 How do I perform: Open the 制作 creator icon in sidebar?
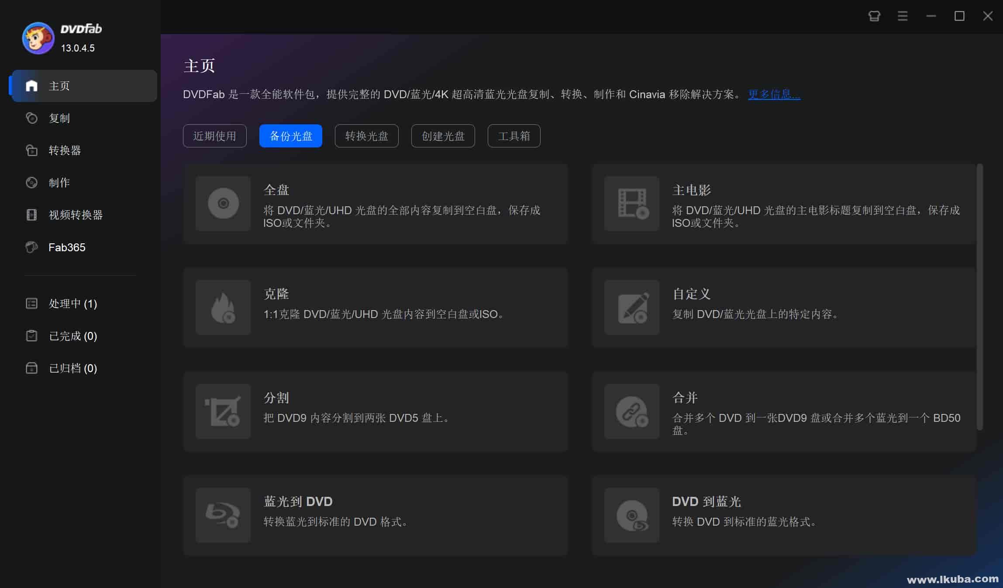tap(31, 182)
